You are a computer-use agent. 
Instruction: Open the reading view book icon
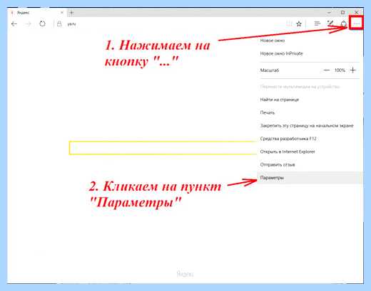(x=289, y=23)
